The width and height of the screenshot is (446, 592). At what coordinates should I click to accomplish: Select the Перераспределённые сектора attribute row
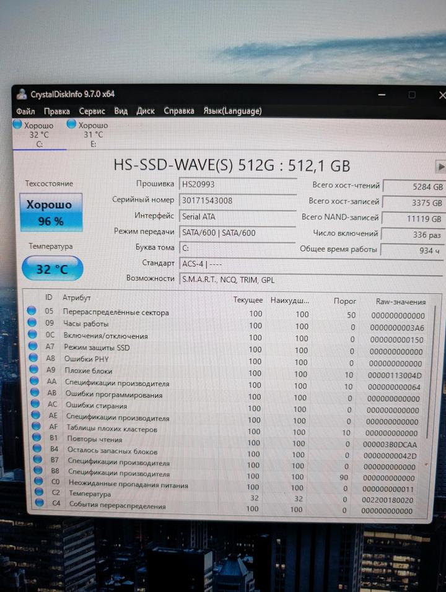point(229,313)
